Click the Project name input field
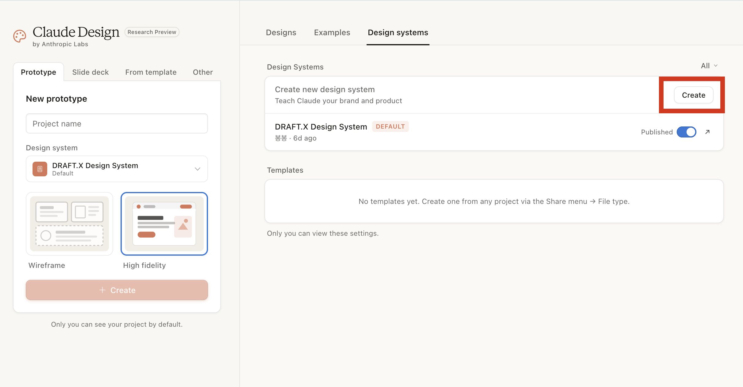Image resolution: width=743 pixels, height=387 pixels. coord(117,123)
